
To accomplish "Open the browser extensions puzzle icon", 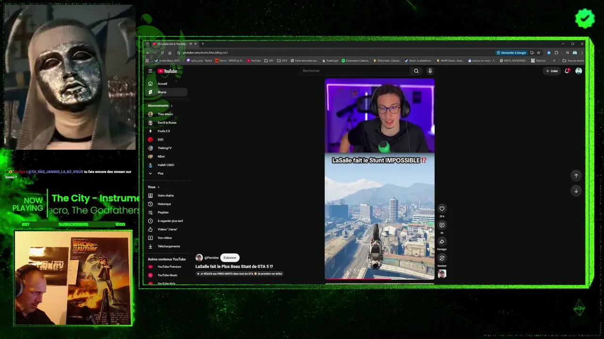I will 556,53.
